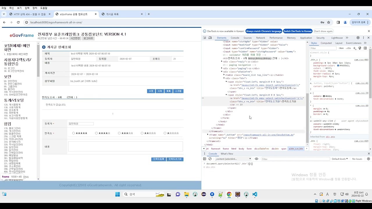Open the console drawer three-dot menu
The width and height of the screenshot is (372, 209).
point(205,154)
